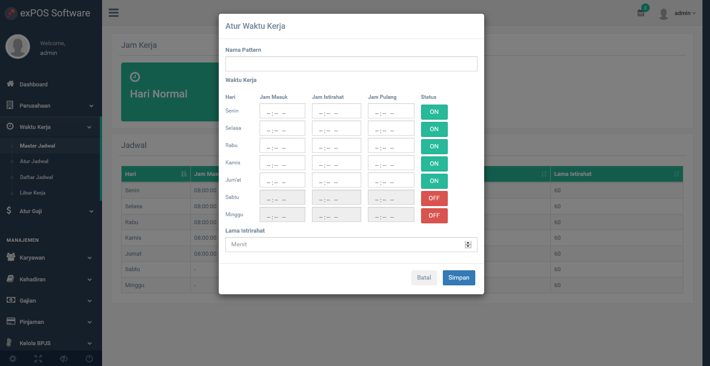Viewport: 710px width, 366px height.
Task: Click the admin user avatar in header
Action: pyautogui.click(x=663, y=14)
